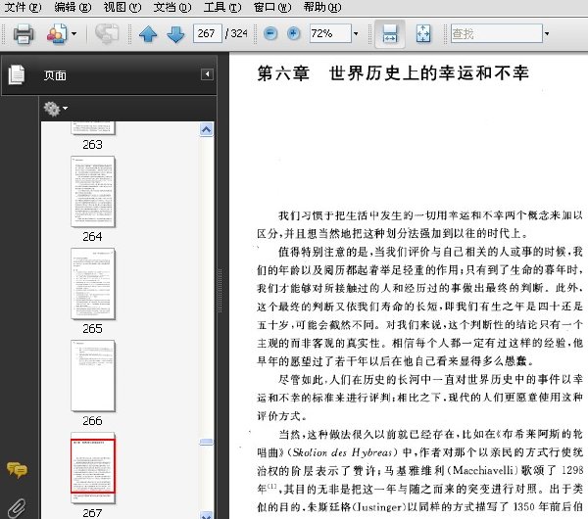Screen dimensions: 588x519
Task: Open the zoom level dropdown arrow
Action: [x=356, y=33]
